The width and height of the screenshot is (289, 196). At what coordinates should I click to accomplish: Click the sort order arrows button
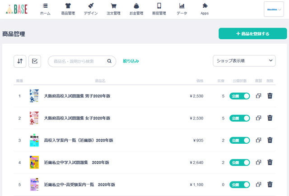(x=20, y=61)
